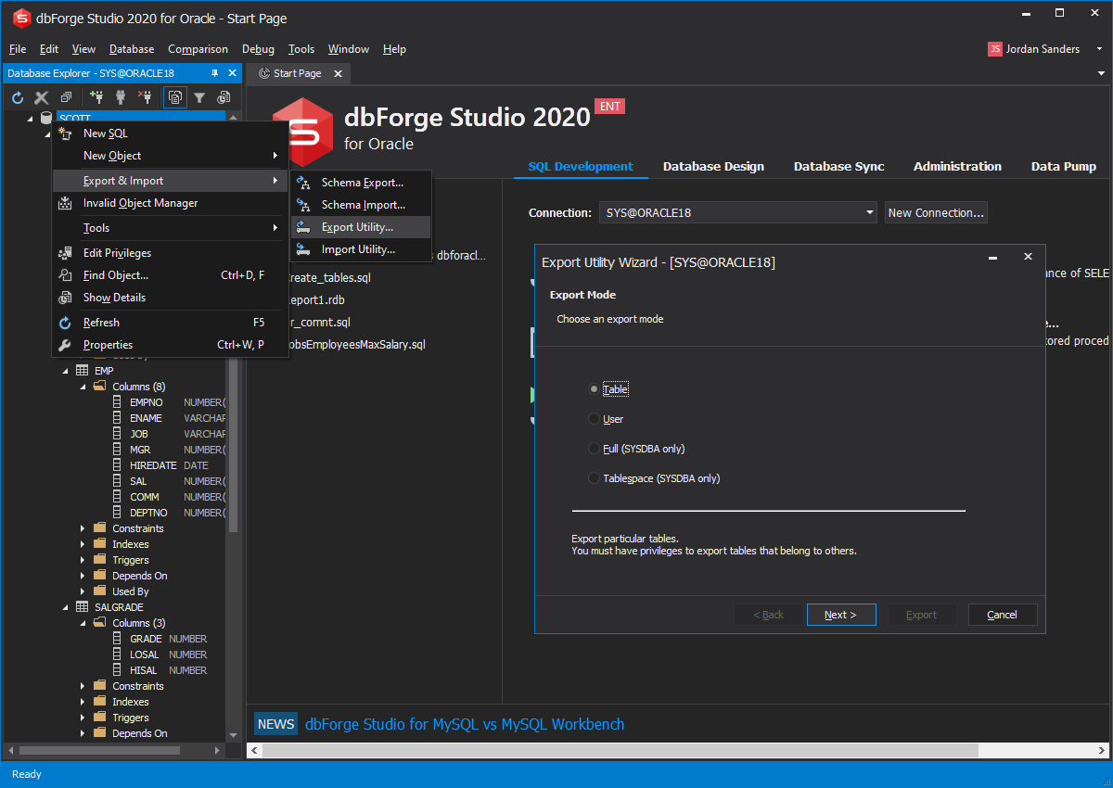
Task: Switch to the Administration tab
Action: click(957, 167)
